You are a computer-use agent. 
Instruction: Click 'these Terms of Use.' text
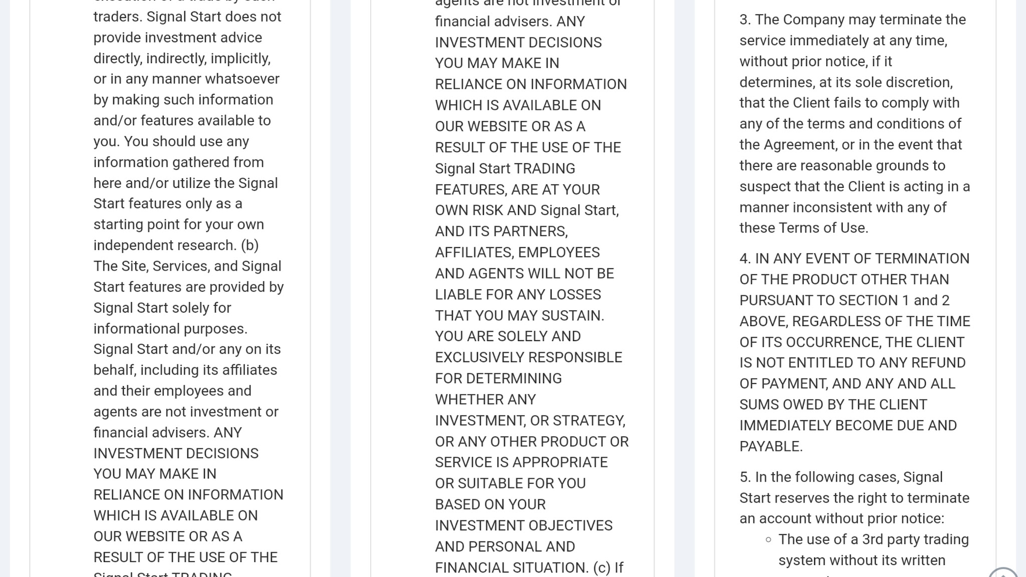(804, 228)
